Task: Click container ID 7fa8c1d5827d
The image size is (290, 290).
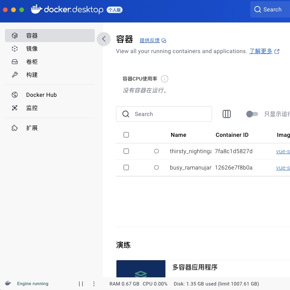Action: [x=234, y=151]
